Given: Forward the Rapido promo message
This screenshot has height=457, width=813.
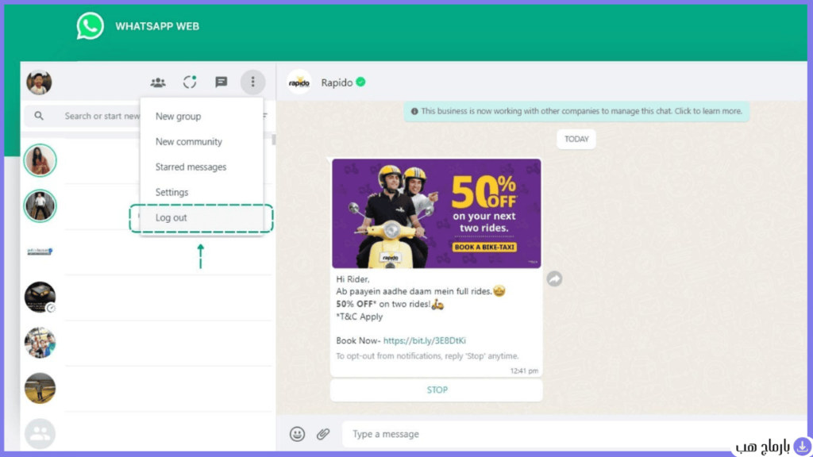Looking at the screenshot, I should pyautogui.click(x=554, y=278).
